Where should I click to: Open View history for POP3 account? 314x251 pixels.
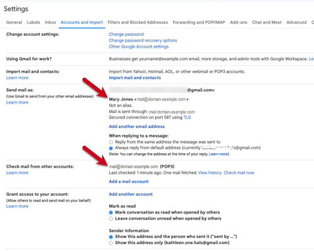click(x=210, y=173)
